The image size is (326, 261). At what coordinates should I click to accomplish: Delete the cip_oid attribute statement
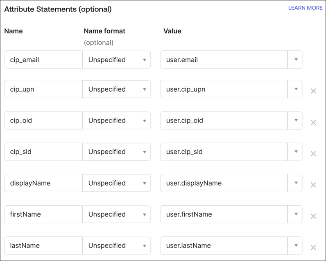click(x=313, y=122)
